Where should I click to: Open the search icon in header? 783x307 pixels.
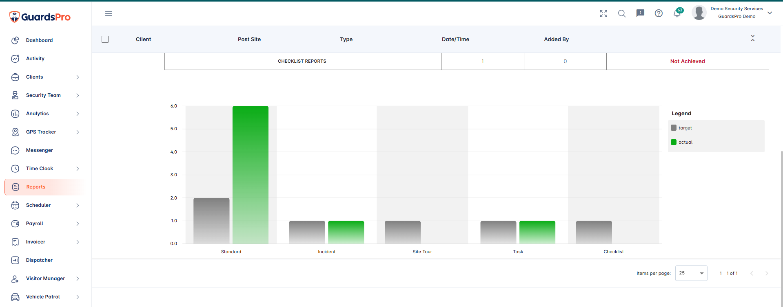point(622,13)
